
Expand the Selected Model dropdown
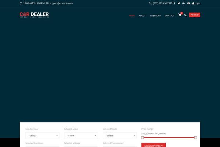click(x=120, y=136)
